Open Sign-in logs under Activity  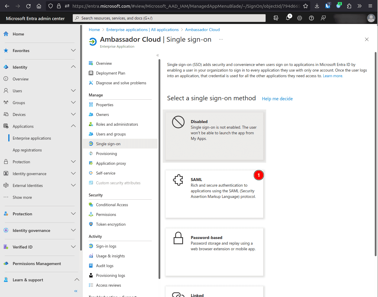[106, 246]
